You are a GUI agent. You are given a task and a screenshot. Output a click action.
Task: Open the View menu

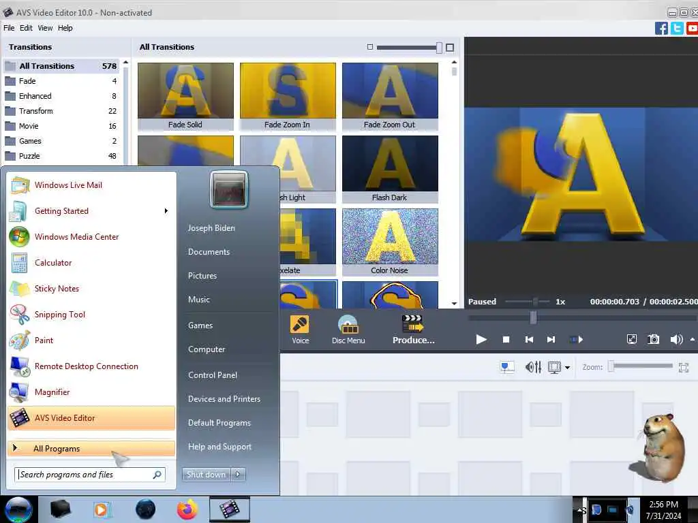click(x=45, y=27)
